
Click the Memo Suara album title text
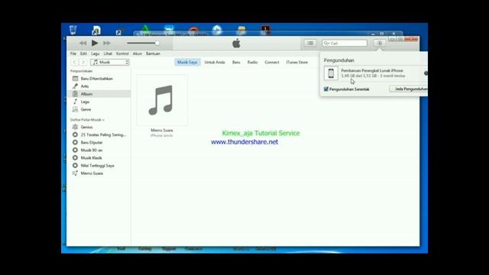pos(161,131)
